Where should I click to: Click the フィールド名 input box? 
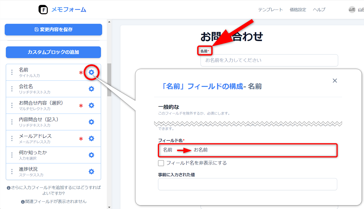[x=248, y=150]
